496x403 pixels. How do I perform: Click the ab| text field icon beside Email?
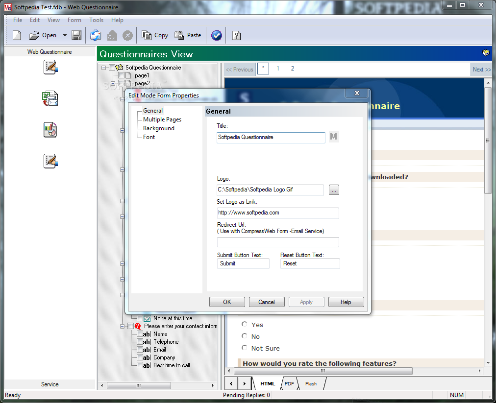coord(147,350)
